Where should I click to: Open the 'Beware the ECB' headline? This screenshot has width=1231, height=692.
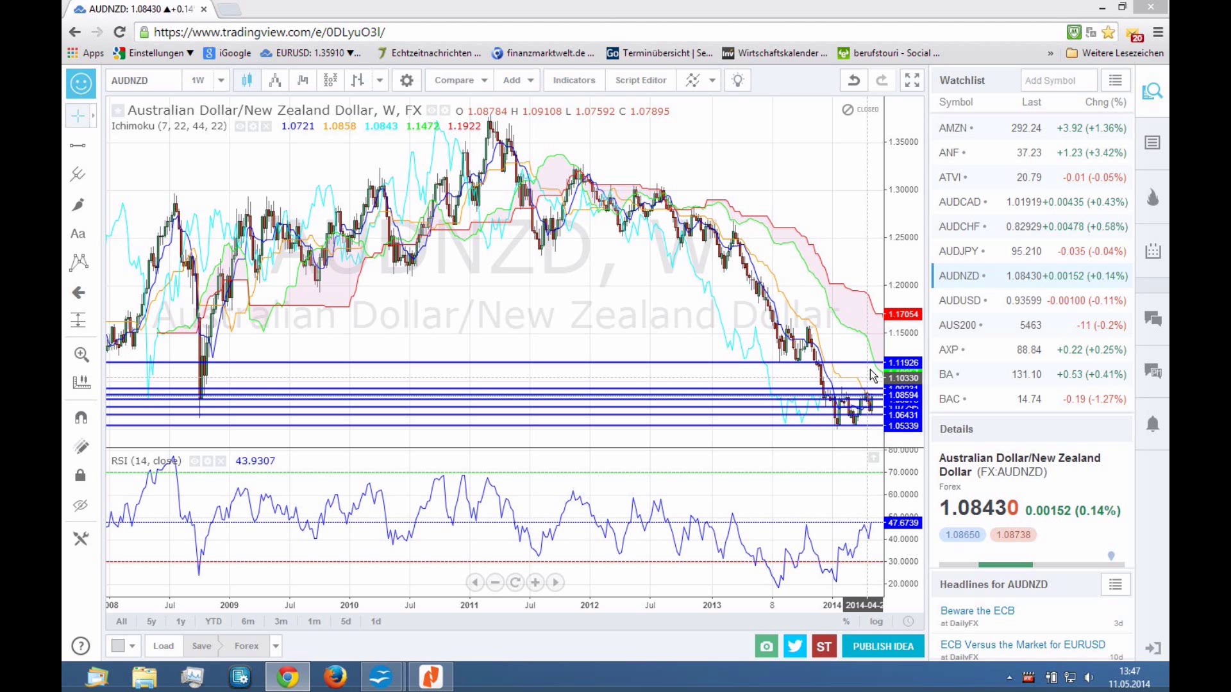click(977, 611)
